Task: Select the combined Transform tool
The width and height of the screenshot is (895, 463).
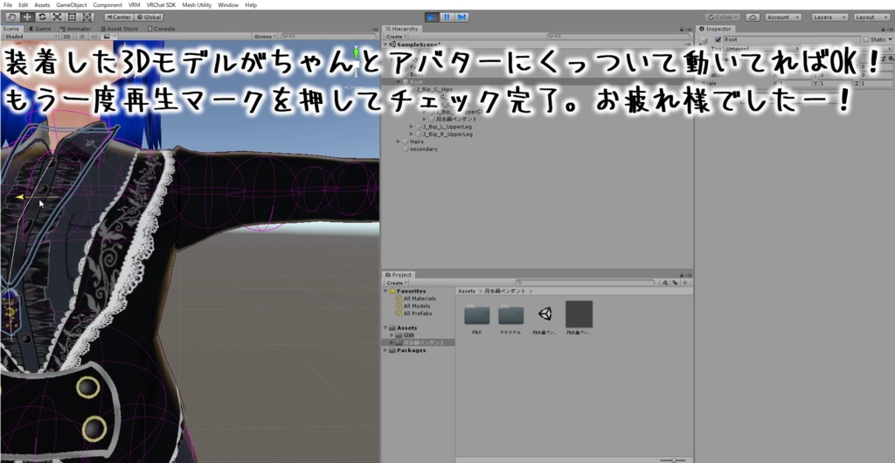Action: (87, 17)
